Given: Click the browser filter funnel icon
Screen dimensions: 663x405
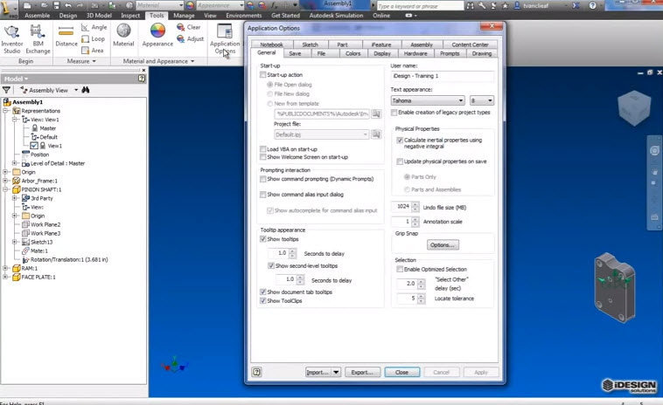Looking at the screenshot, I should tap(6, 90).
